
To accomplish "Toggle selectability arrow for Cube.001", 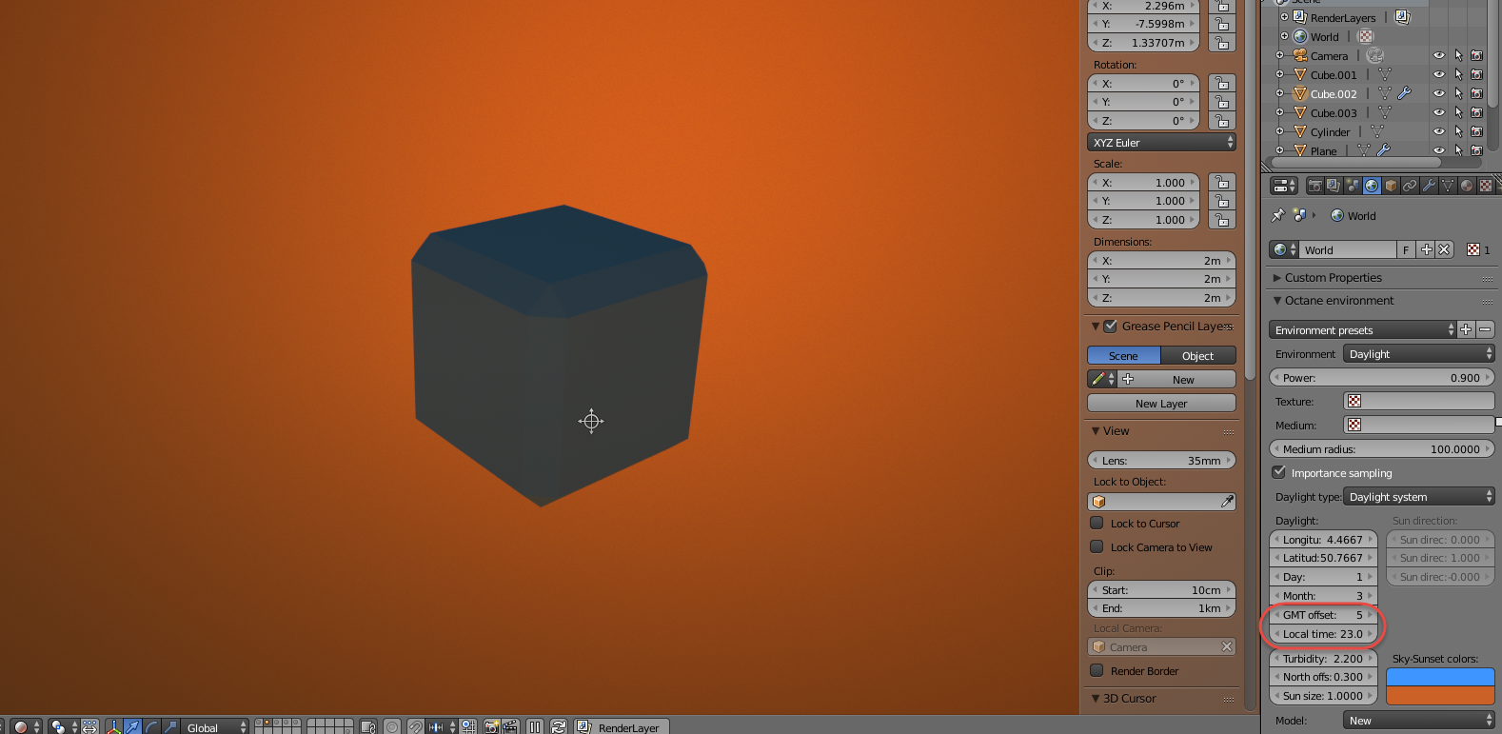I will pyautogui.click(x=1458, y=74).
